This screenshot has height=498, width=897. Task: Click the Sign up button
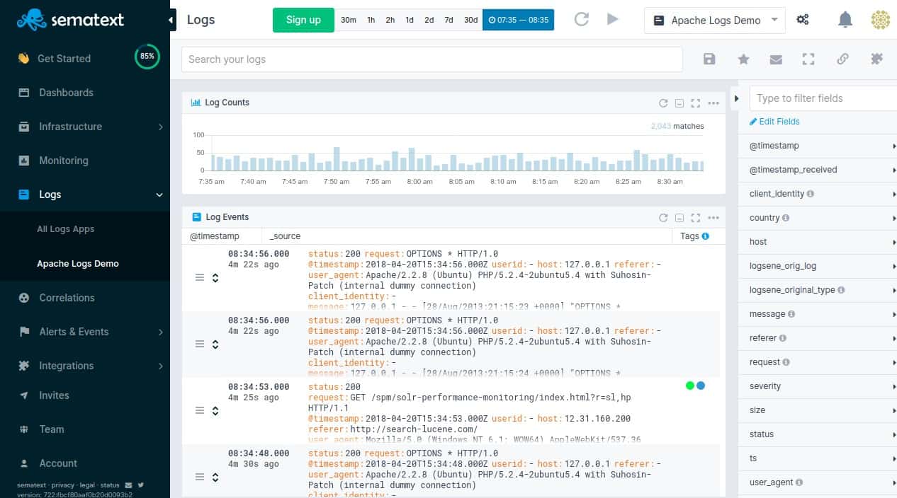(303, 20)
